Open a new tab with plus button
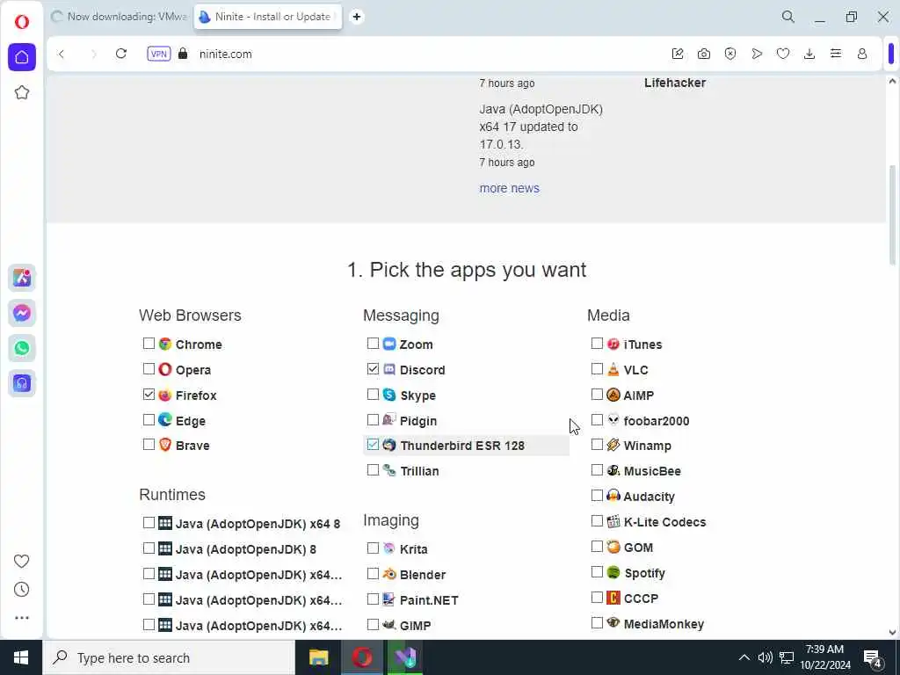 pos(357,17)
